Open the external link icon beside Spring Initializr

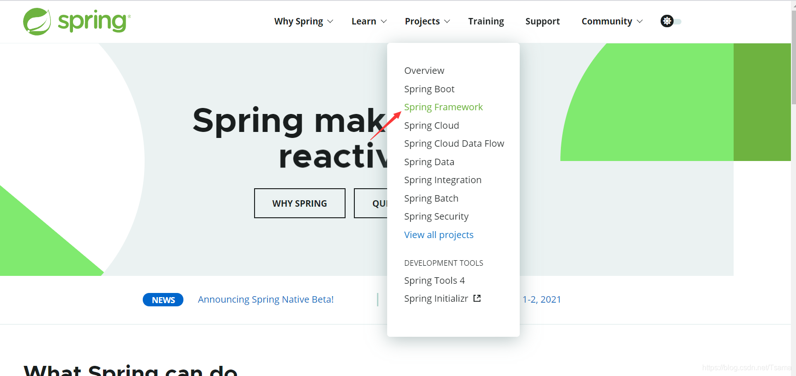click(477, 298)
